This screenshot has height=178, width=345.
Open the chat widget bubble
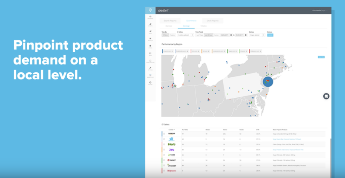[326, 96]
